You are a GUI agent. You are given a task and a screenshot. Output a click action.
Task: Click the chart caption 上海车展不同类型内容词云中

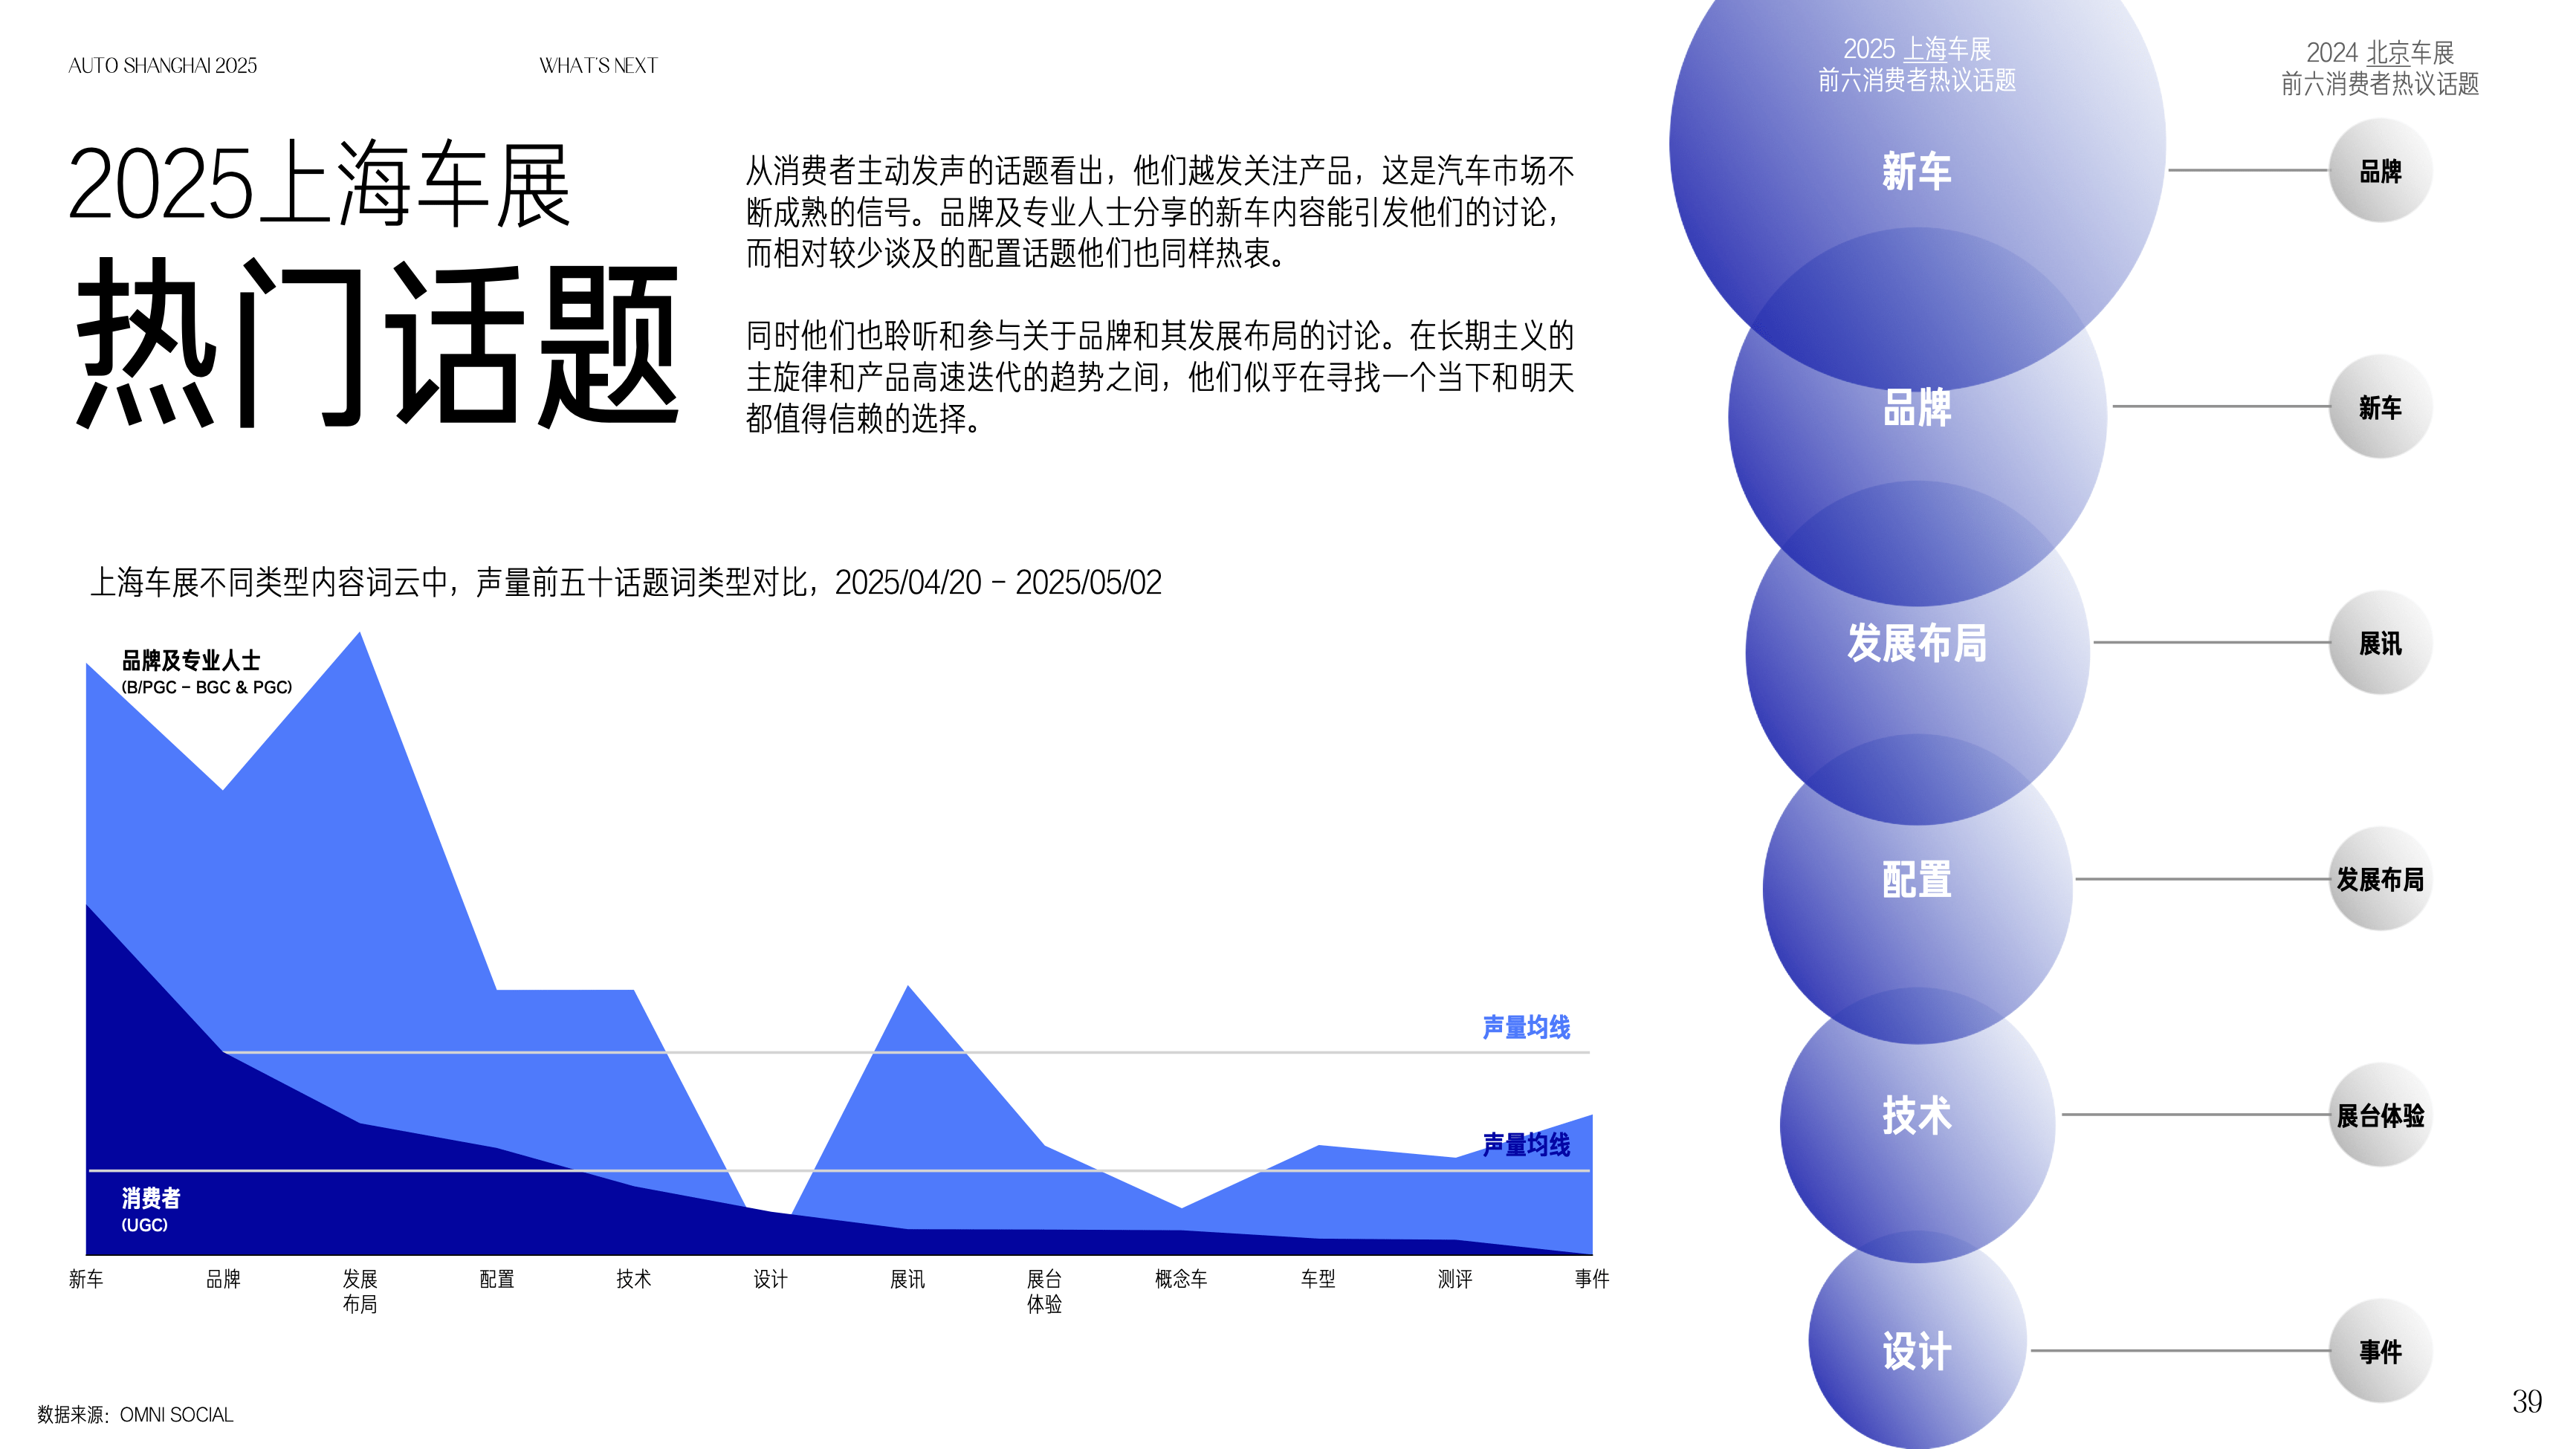(626, 582)
